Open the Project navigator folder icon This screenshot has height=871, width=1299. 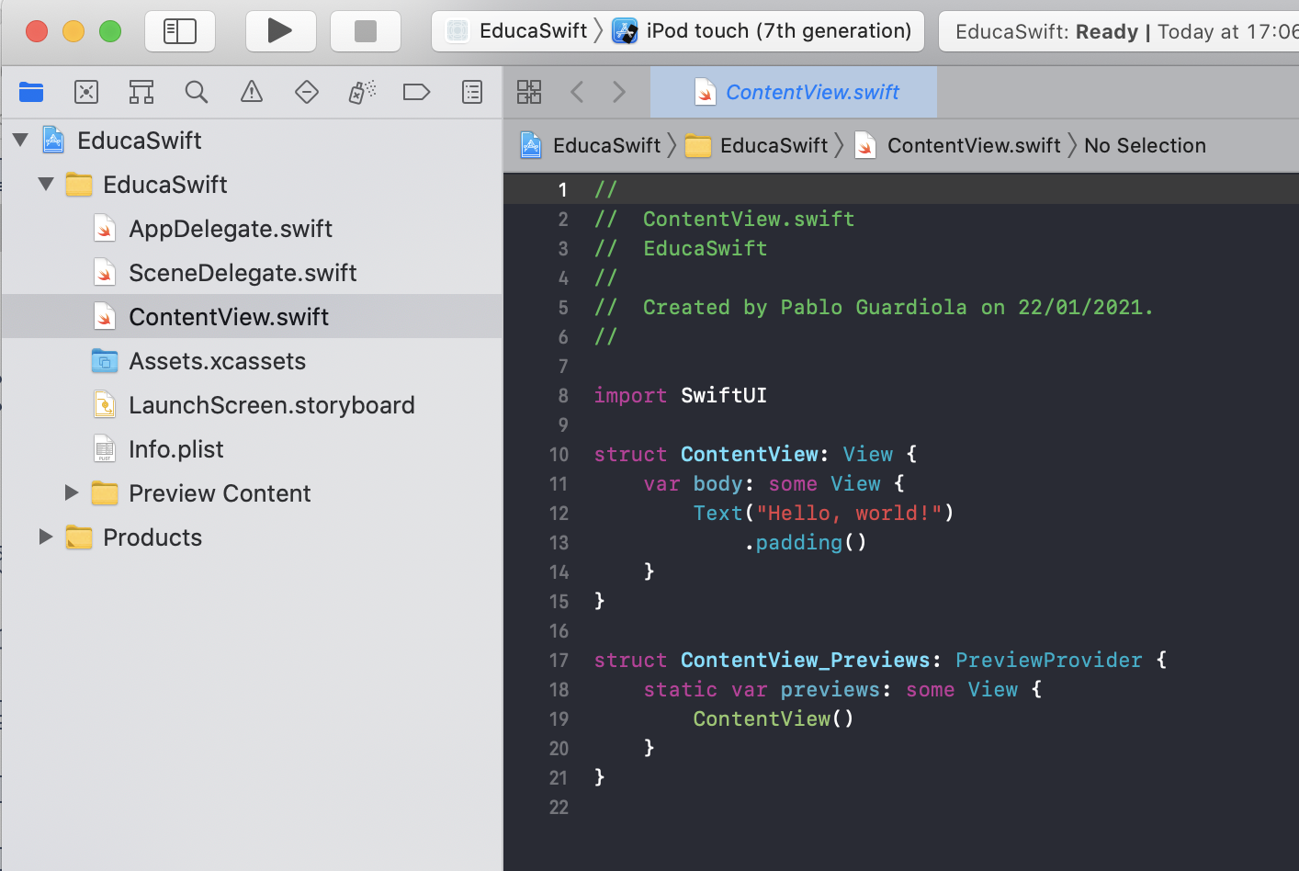pyautogui.click(x=31, y=92)
